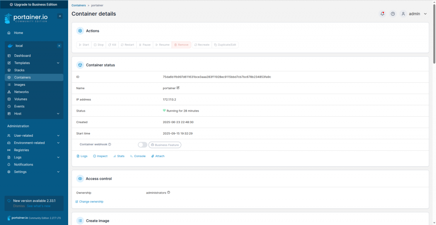Viewport: 436px width, 225px height.
Task: Open Notifications in the sidebar
Action: 34,165
